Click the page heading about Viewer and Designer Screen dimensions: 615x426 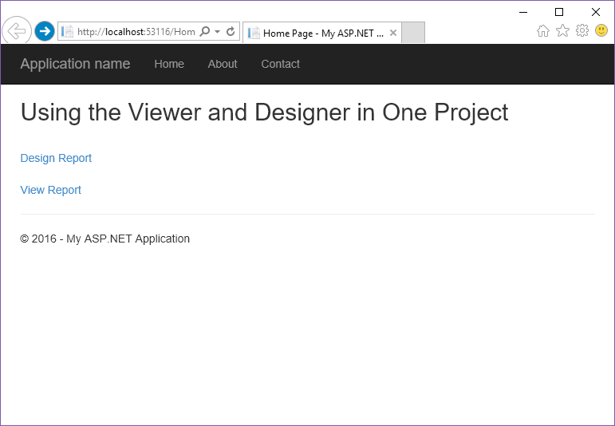pos(264,112)
